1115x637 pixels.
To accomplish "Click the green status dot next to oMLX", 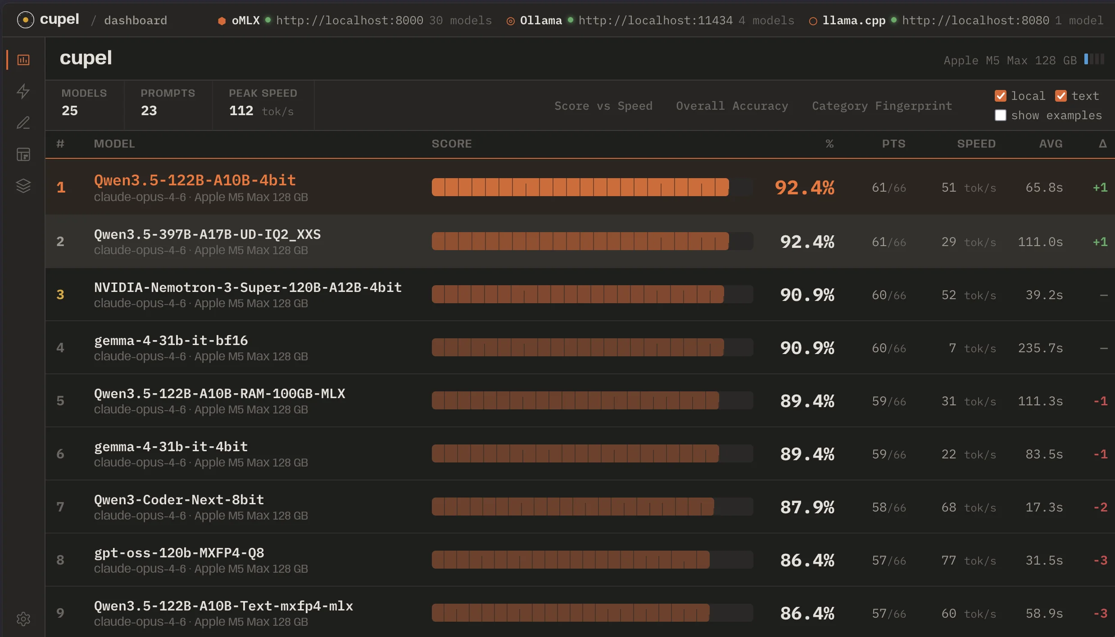I will tap(267, 21).
